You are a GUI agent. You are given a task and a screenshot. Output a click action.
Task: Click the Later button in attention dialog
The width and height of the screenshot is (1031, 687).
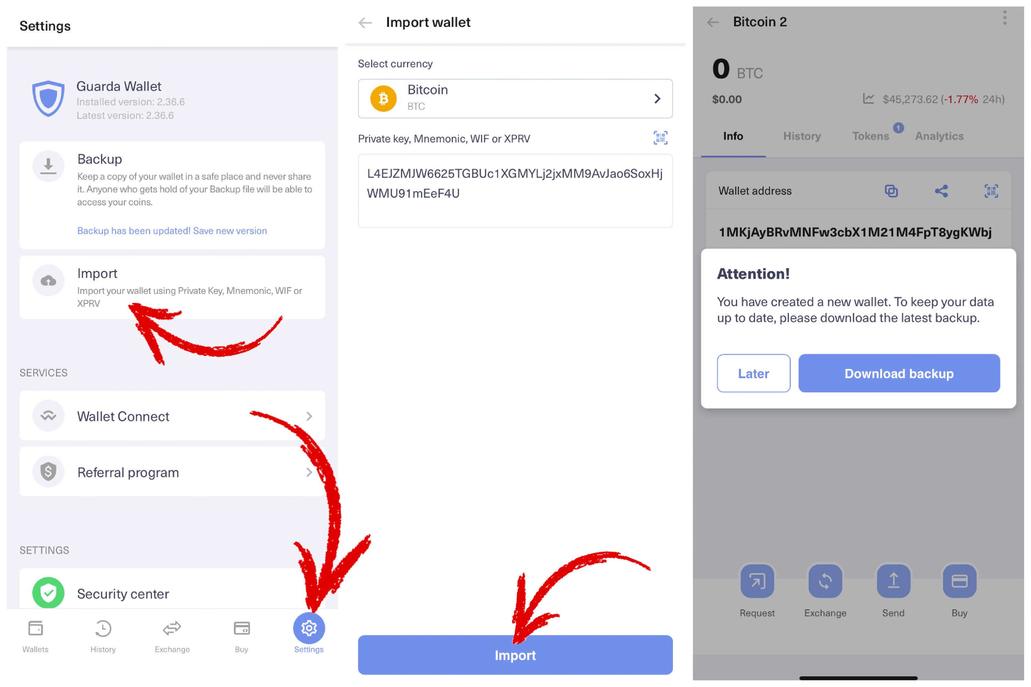tap(753, 373)
